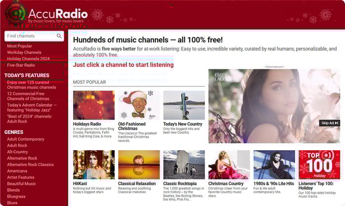
Task: Select Artist Features genre
Action: [20, 177]
